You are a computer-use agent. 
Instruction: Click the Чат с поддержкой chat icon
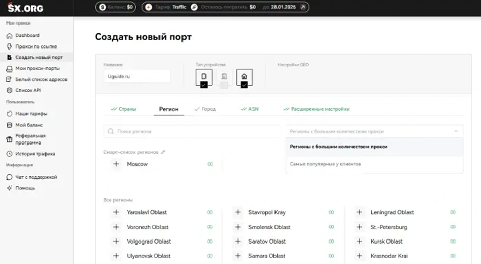pos(10,177)
